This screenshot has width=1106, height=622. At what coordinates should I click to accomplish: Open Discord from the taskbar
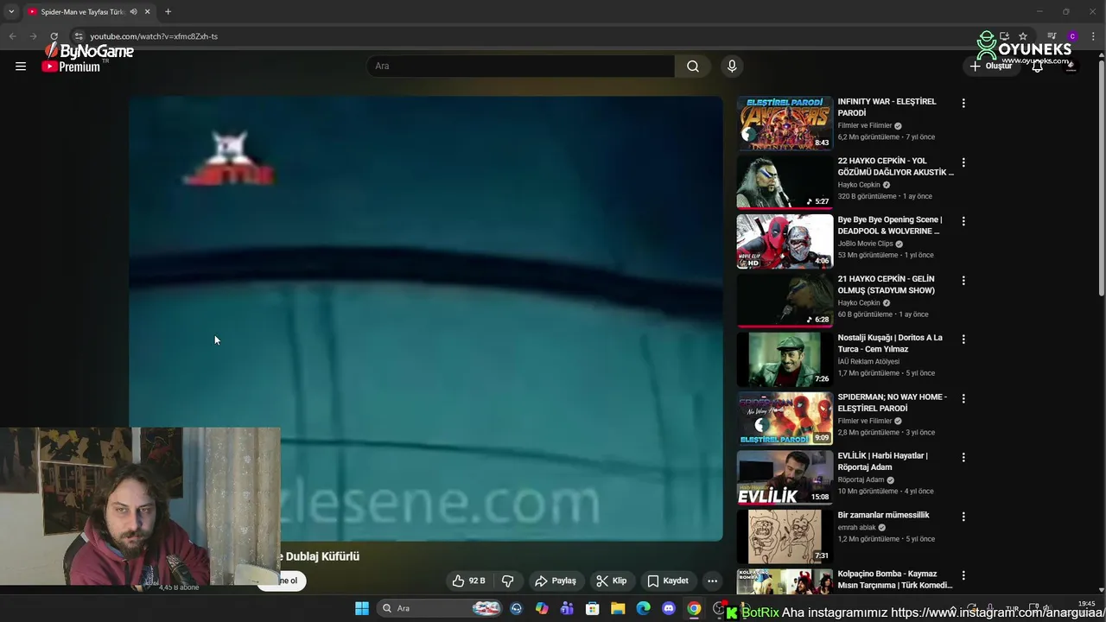coord(669,608)
